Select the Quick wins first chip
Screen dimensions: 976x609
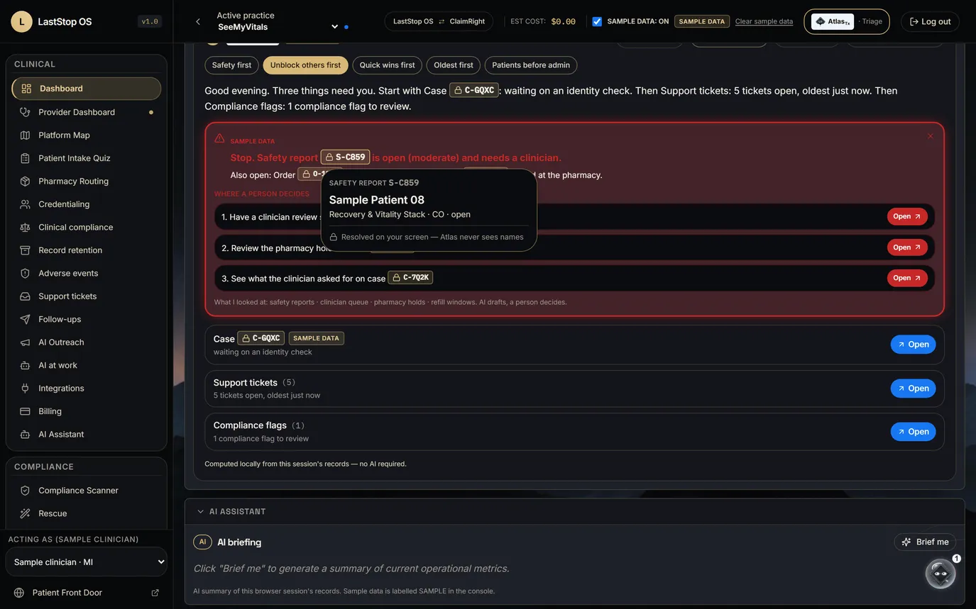(387, 65)
